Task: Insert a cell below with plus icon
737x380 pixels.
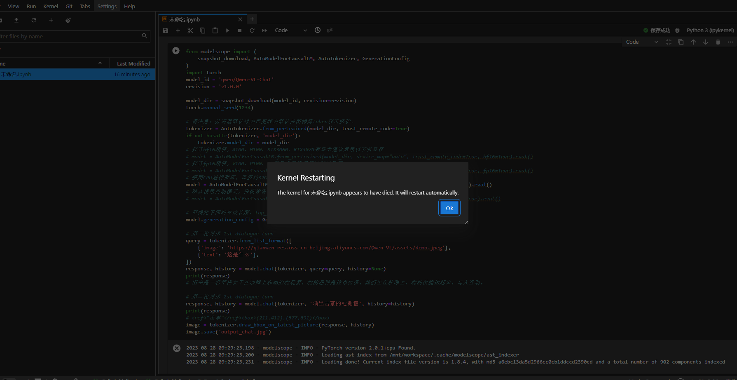Action: coord(178,30)
